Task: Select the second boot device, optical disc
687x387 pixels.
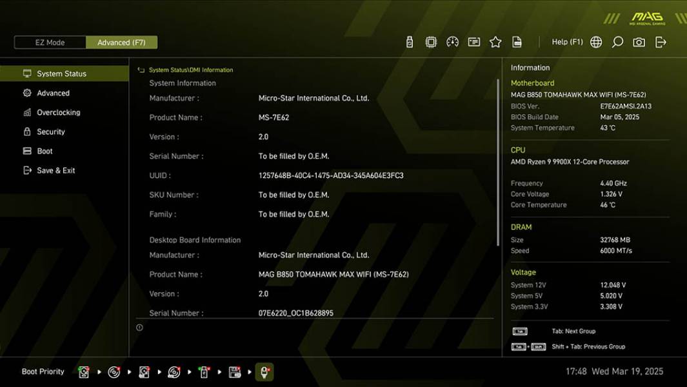Action: point(114,372)
